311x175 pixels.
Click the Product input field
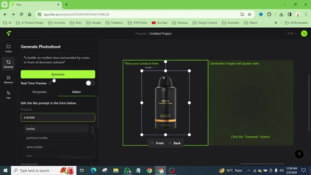pos(58,118)
